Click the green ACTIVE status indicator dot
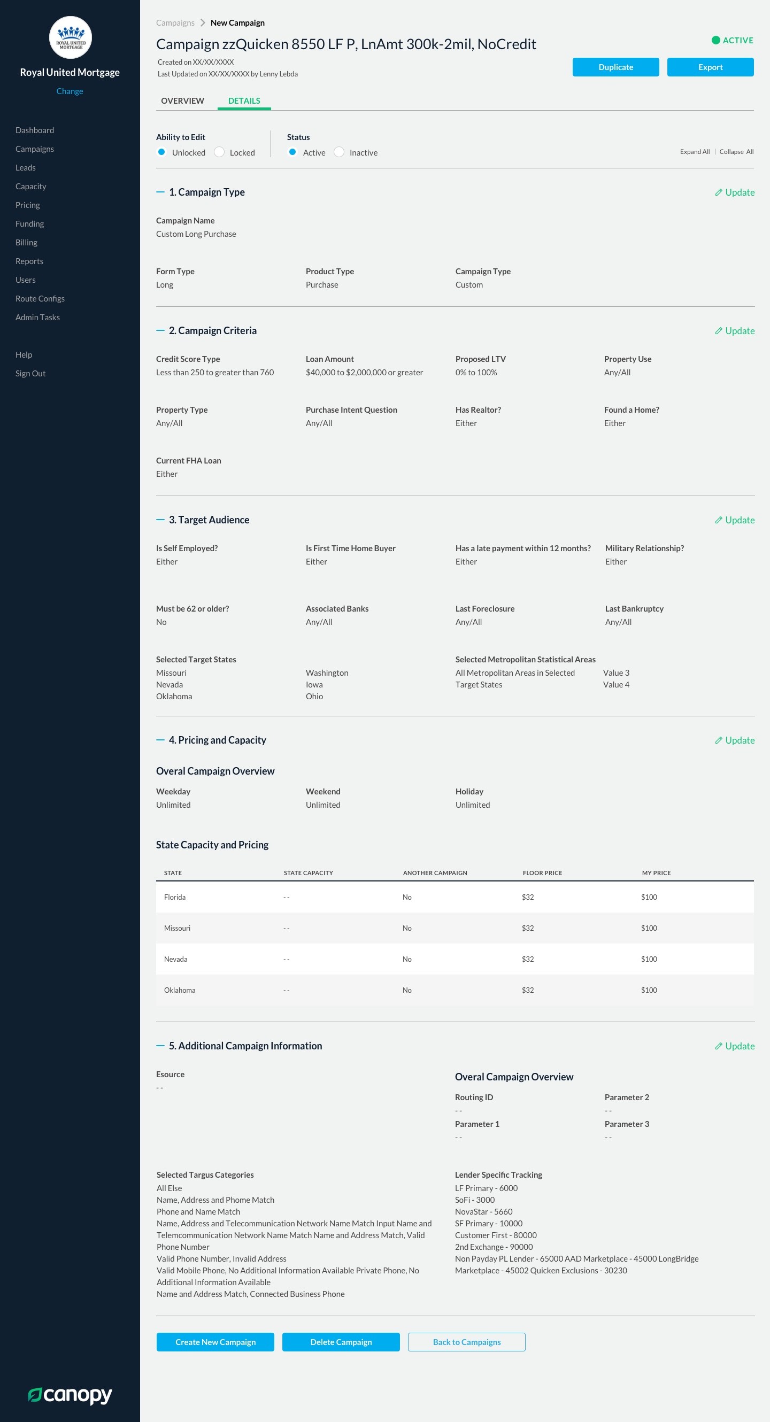The width and height of the screenshot is (770, 1422). pyautogui.click(x=716, y=40)
